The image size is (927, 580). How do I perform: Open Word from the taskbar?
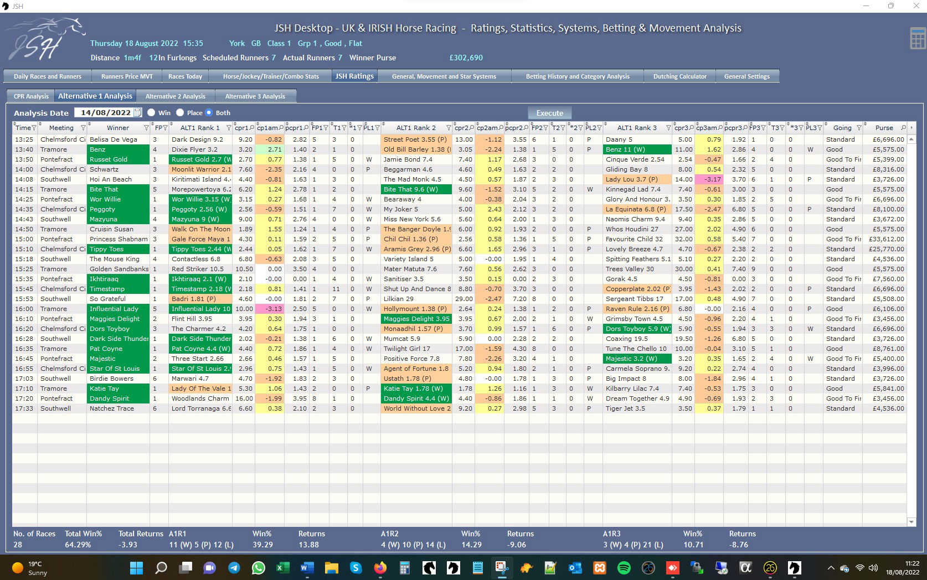coord(307,568)
